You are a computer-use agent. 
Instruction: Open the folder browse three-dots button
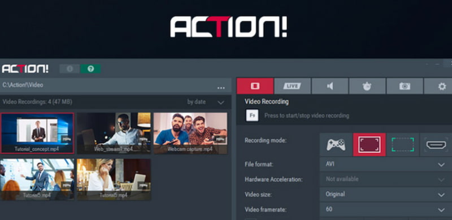pyautogui.click(x=221, y=88)
